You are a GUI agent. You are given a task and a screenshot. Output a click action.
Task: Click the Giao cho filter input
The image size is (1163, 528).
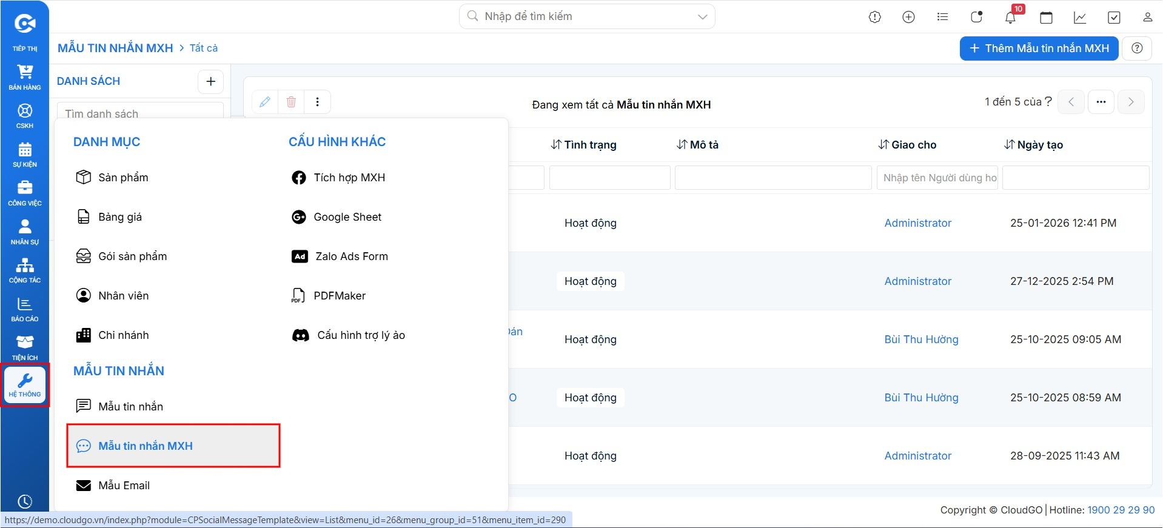[x=937, y=178]
